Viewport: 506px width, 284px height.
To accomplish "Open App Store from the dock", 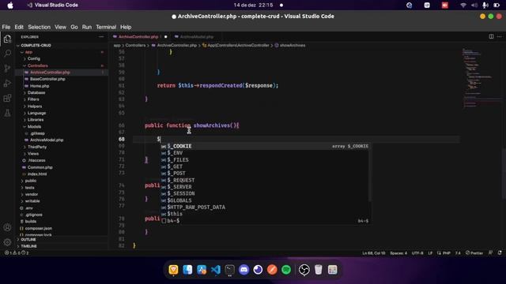I will 202,270.
